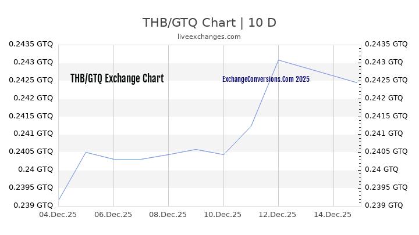Click the 08.Dec.25 date label
419x235 pixels.
(168, 215)
